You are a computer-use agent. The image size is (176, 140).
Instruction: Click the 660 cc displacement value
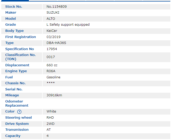(x=52, y=65)
